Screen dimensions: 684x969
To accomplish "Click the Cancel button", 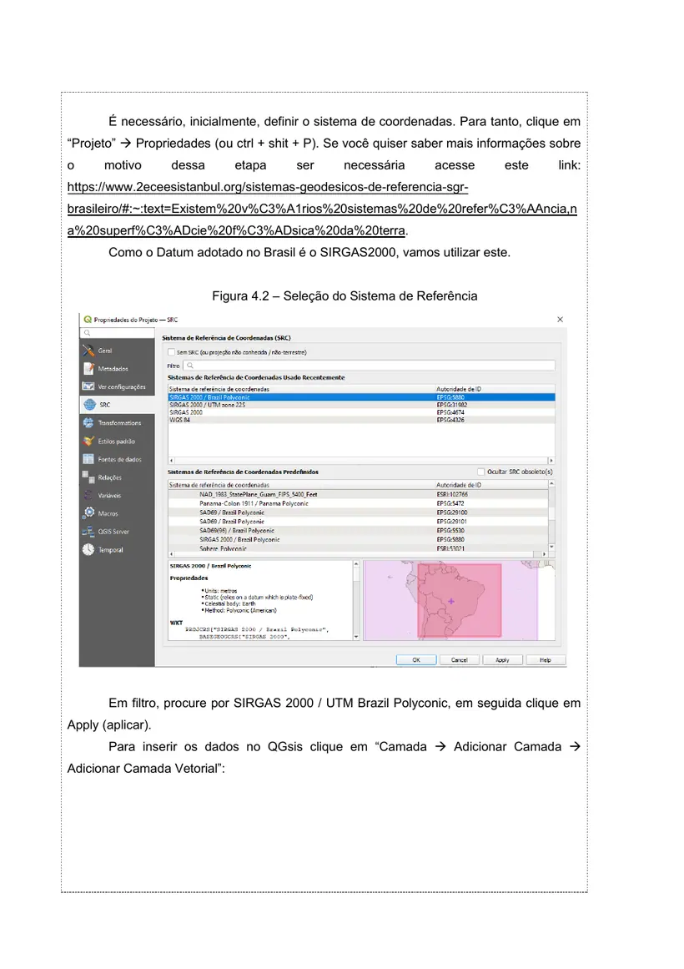I will [459, 660].
